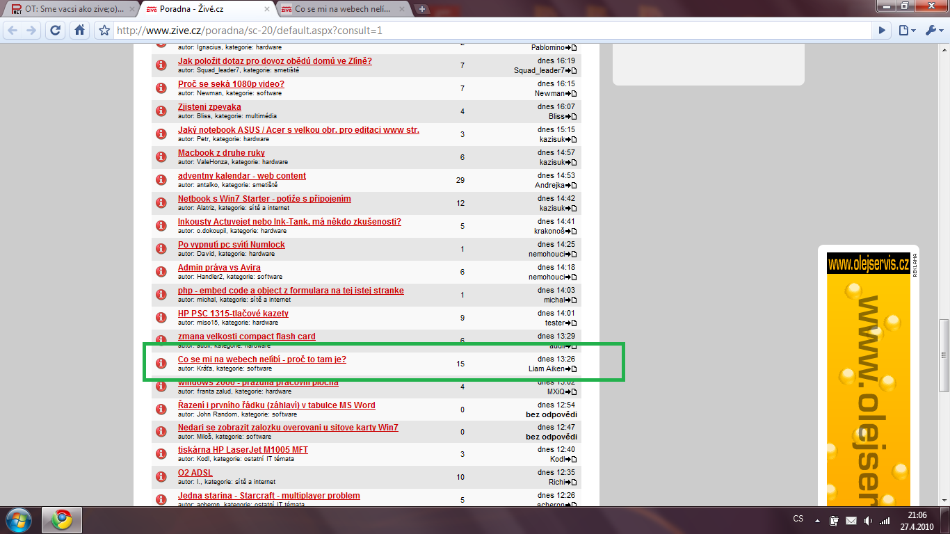950x534 pixels.
Task: Open the home page using the house icon
Action: (80, 31)
